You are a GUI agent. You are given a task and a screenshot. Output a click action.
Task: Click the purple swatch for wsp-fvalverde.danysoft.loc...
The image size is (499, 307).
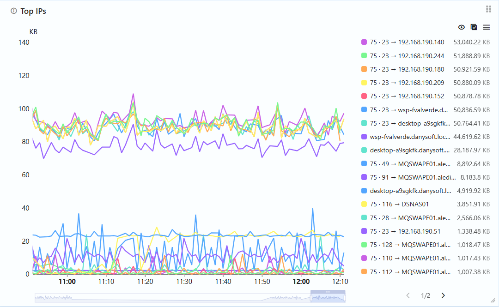tap(364, 137)
